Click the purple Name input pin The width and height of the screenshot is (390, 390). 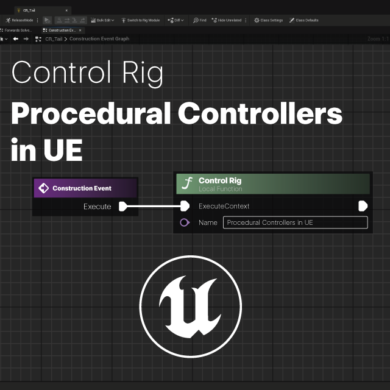point(185,222)
